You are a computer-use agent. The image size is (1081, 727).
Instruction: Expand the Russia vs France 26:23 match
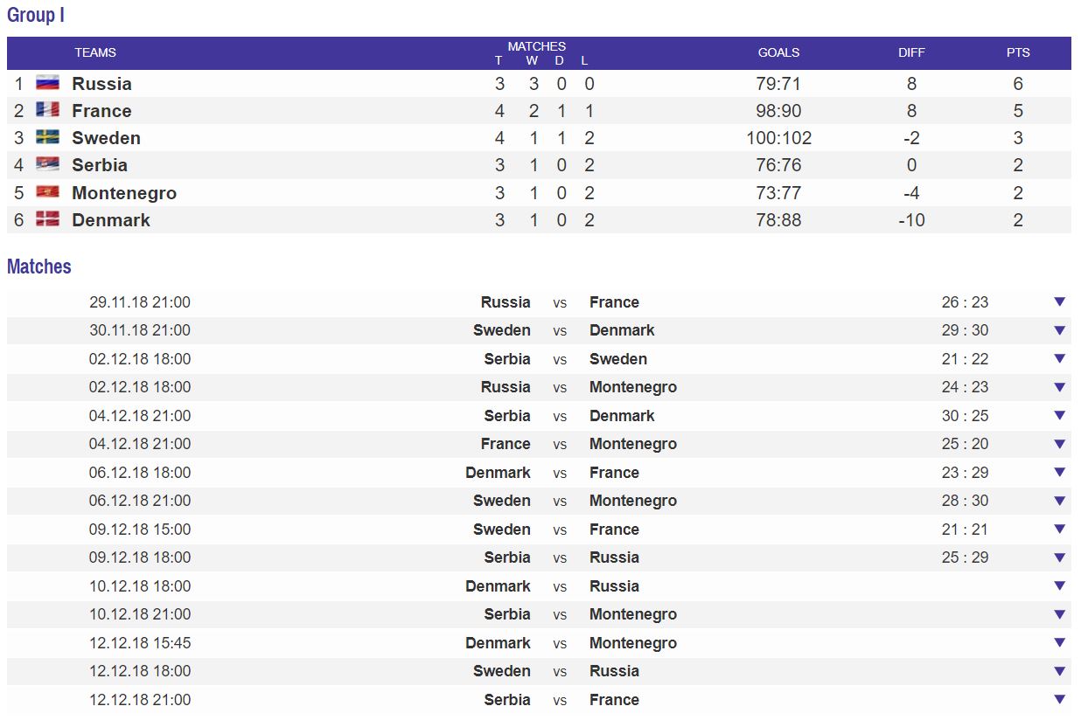(1059, 301)
